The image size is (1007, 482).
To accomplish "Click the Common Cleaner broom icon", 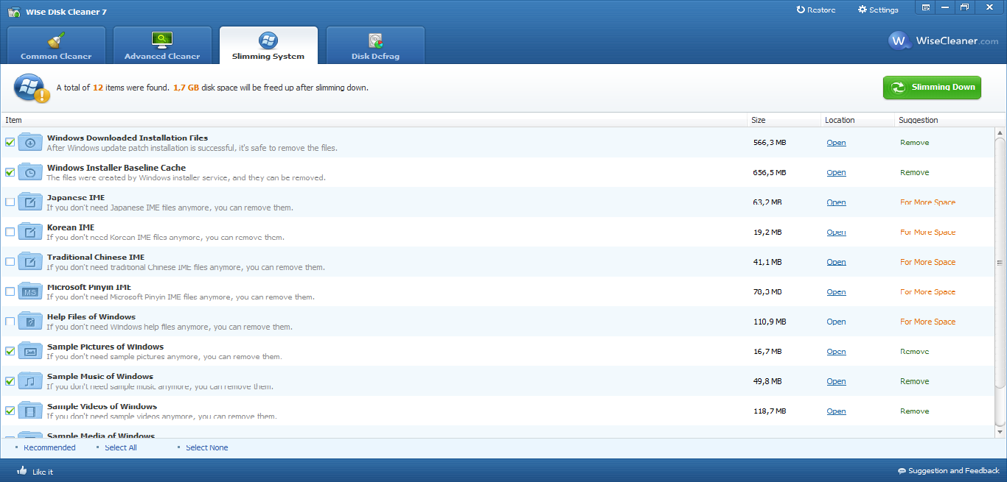I will [56, 40].
